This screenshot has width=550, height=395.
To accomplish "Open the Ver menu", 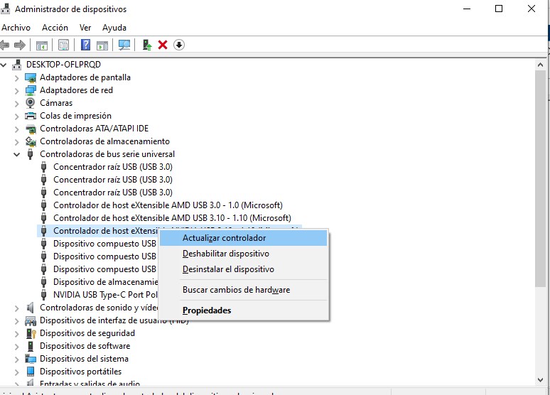I will tap(85, 28).
